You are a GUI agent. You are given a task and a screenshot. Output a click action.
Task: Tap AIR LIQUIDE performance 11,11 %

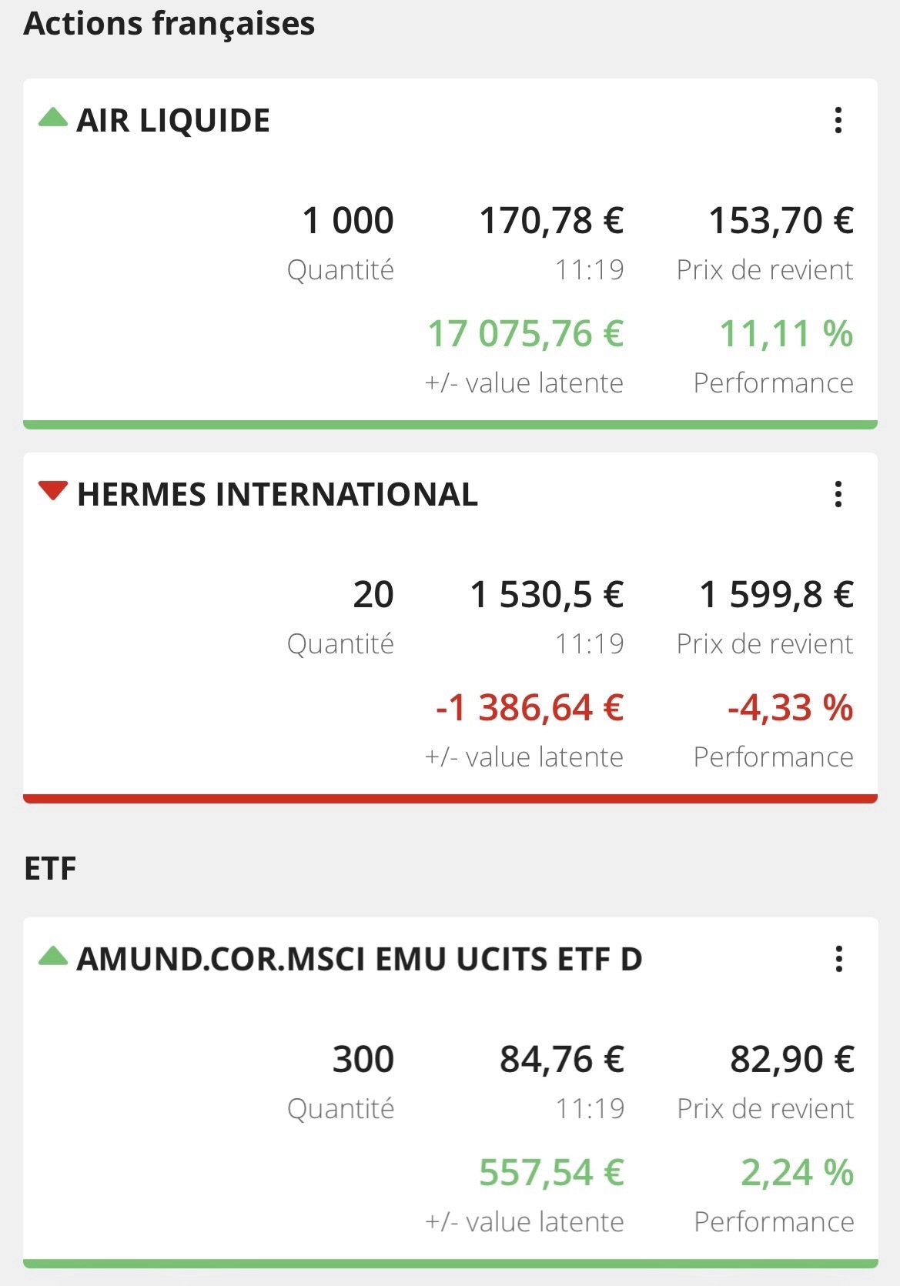point(786,334)
